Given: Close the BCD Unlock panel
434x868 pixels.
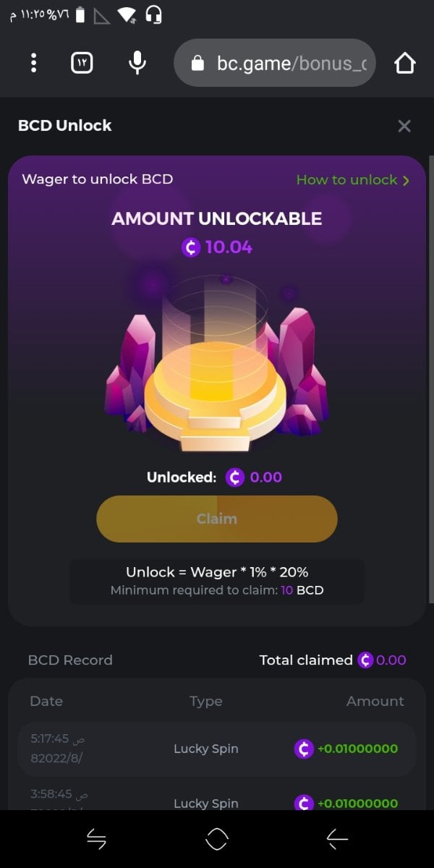Looking at the screenshot, I should click(x=404, y=126).
